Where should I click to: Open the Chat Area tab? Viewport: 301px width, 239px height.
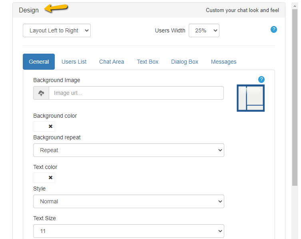click(x=112, y=62)
